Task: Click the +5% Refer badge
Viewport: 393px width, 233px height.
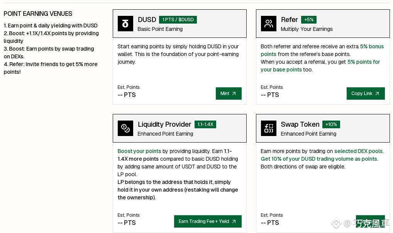Action: tap(308, 20)
